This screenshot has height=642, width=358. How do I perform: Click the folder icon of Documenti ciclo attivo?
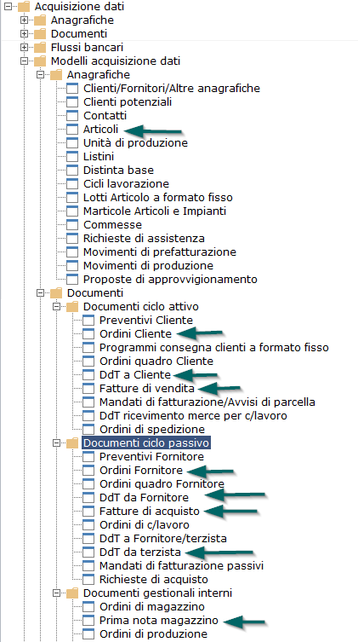coord(72,307)
